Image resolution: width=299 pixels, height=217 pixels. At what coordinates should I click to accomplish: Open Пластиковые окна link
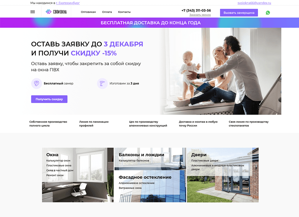[x=59, y=165]
